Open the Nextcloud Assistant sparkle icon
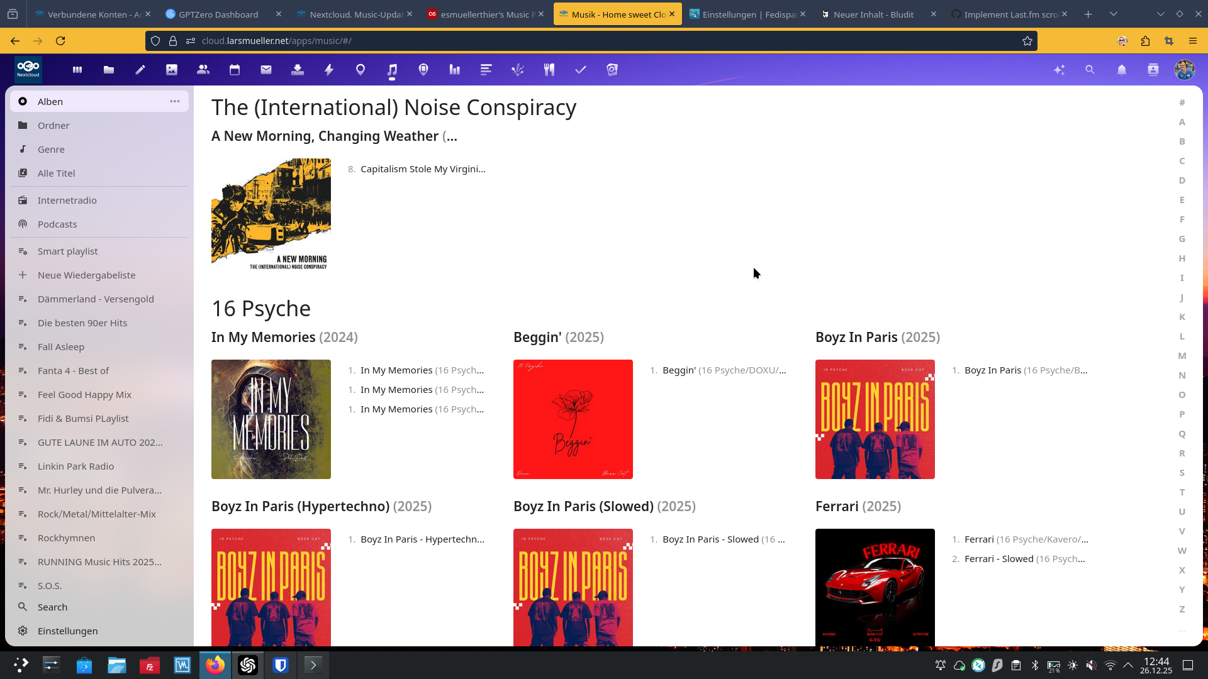Viewport: 1208px width, 679px height. tap(1060, 70)
